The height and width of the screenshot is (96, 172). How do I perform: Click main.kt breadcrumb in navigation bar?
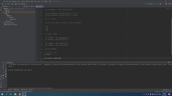click(18, 4)
